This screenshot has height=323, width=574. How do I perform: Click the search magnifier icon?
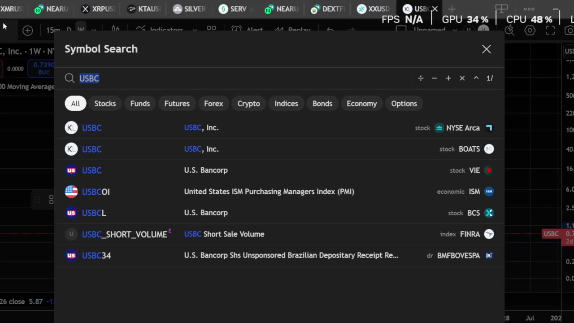coord(70,79)
